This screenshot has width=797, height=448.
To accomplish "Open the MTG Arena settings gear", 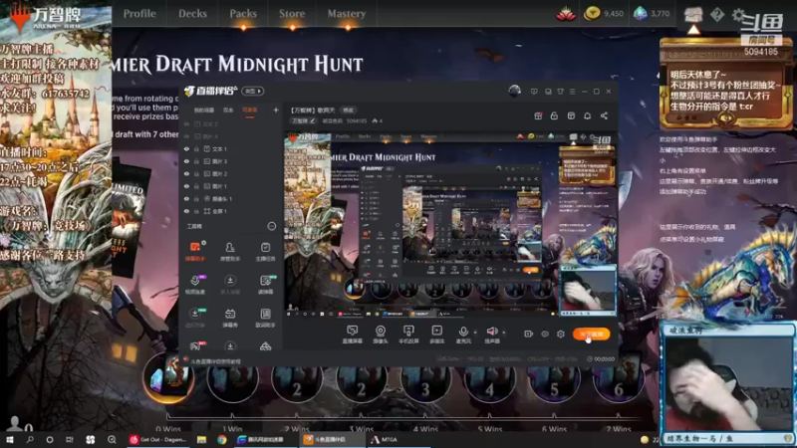I will pyautogui.click(x=738, y=14).
